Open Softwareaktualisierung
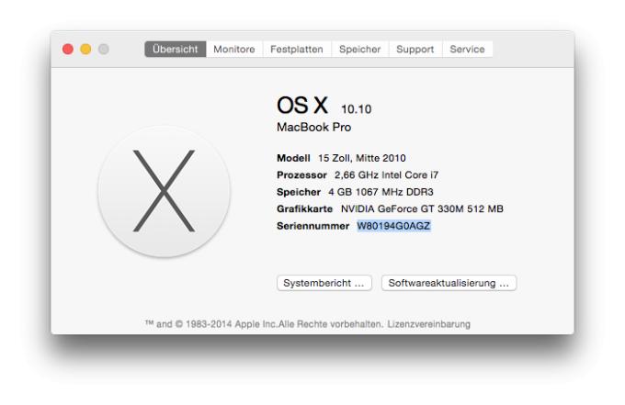 (449, 283)
